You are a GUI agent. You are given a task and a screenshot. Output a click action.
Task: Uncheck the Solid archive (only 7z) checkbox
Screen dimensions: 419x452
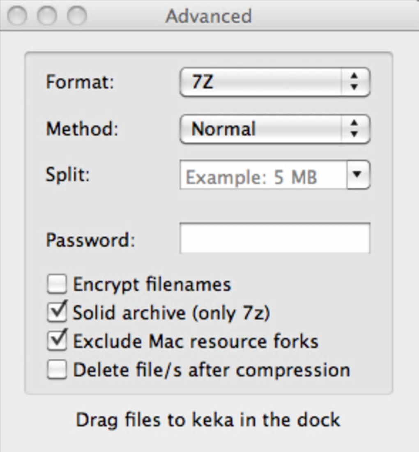coord(57,313)
